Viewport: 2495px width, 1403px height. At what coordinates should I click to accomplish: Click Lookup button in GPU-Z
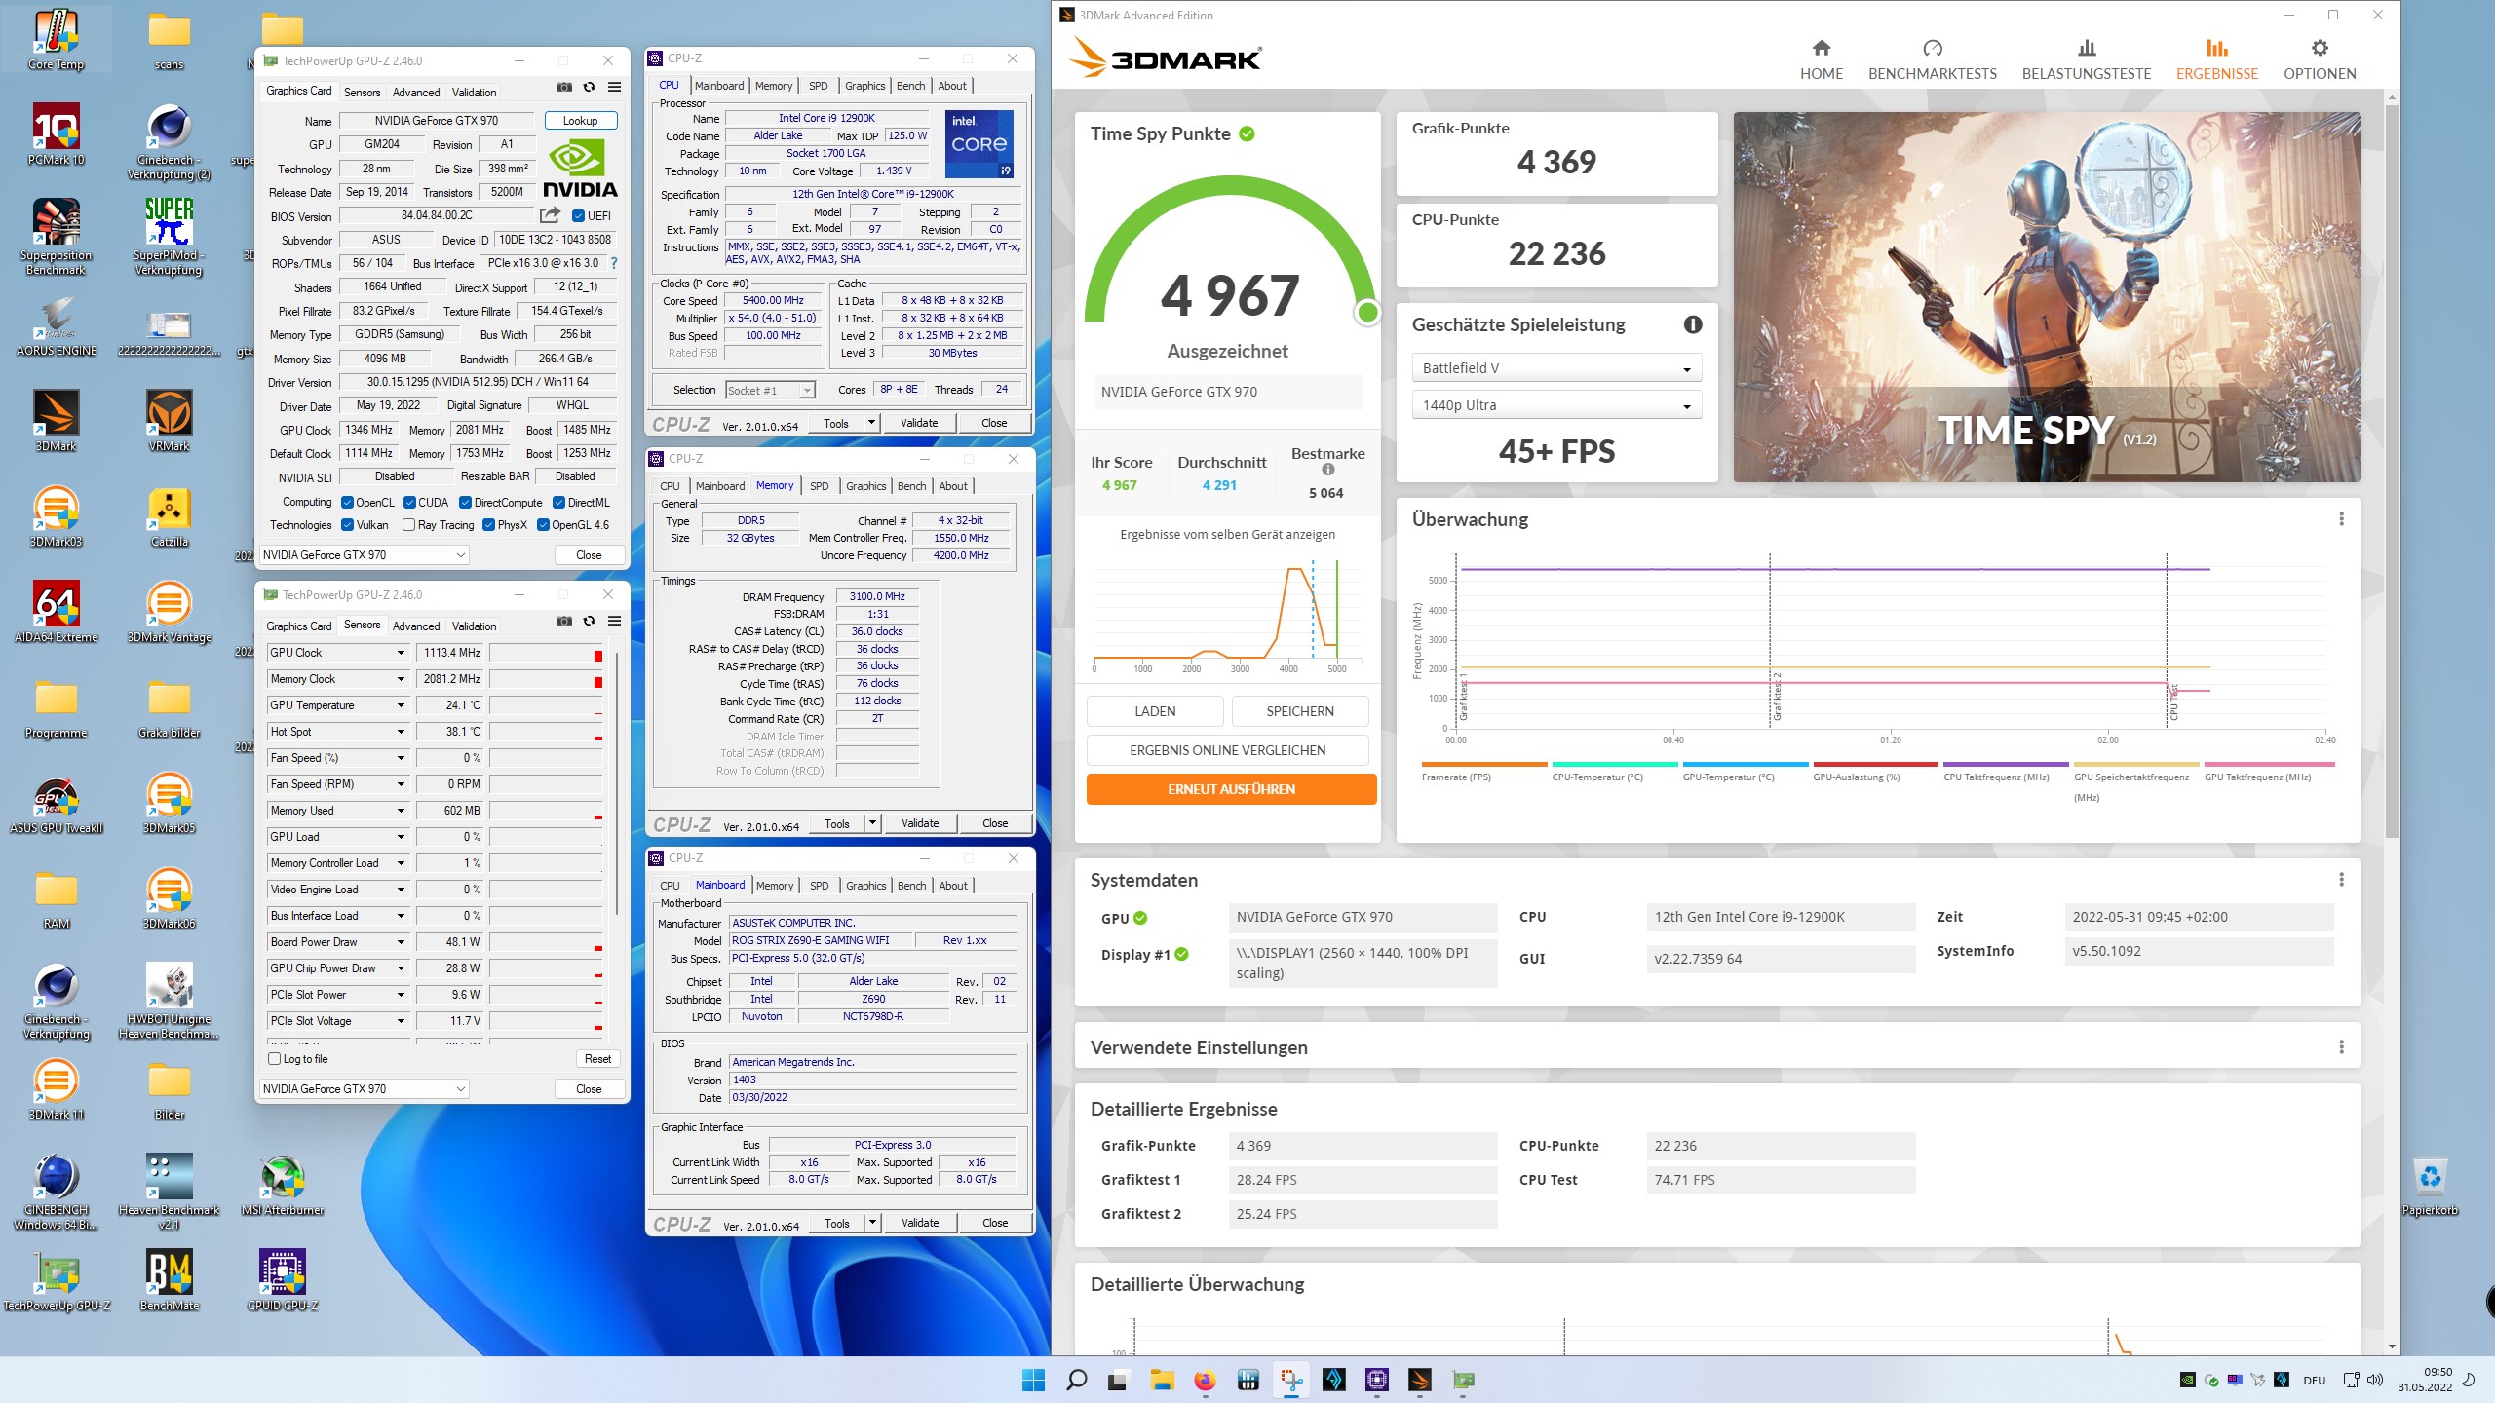(580, 121)
